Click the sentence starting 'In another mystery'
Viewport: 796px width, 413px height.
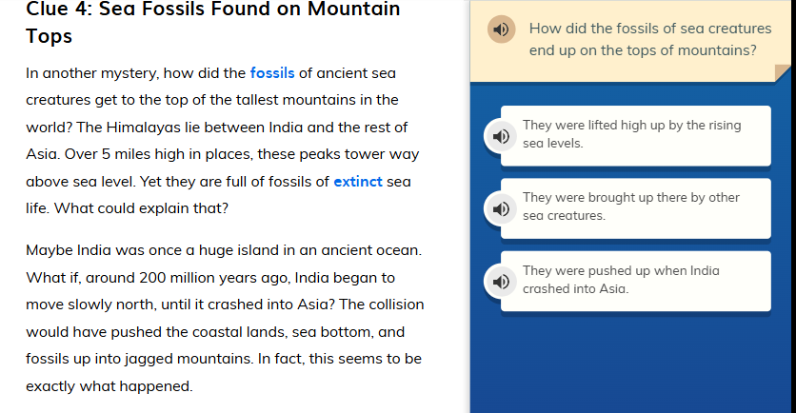tap(133, 72)
